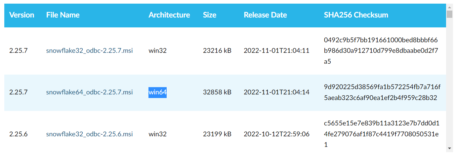The height and width of the screenshot is (167, 454).
Task: Open the snowflake64_odbc-2.25.7.msi link
Action: point(89,92)
